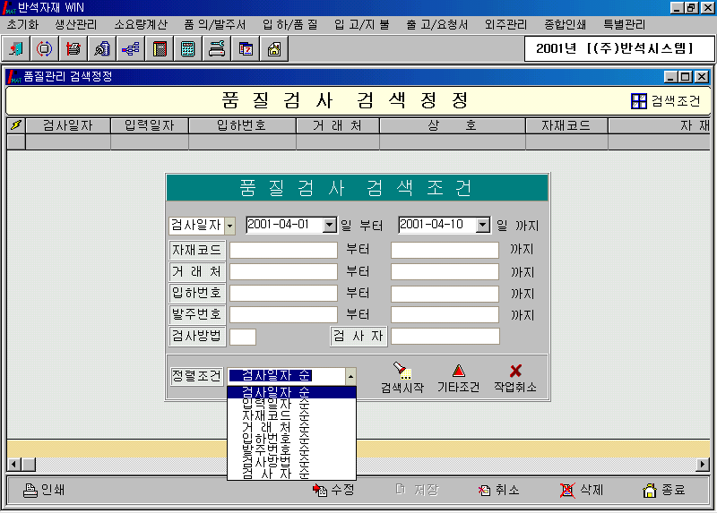717x513 pixels.
Task: Click the calculator icon in the toolbar
Action: (188, 48)
